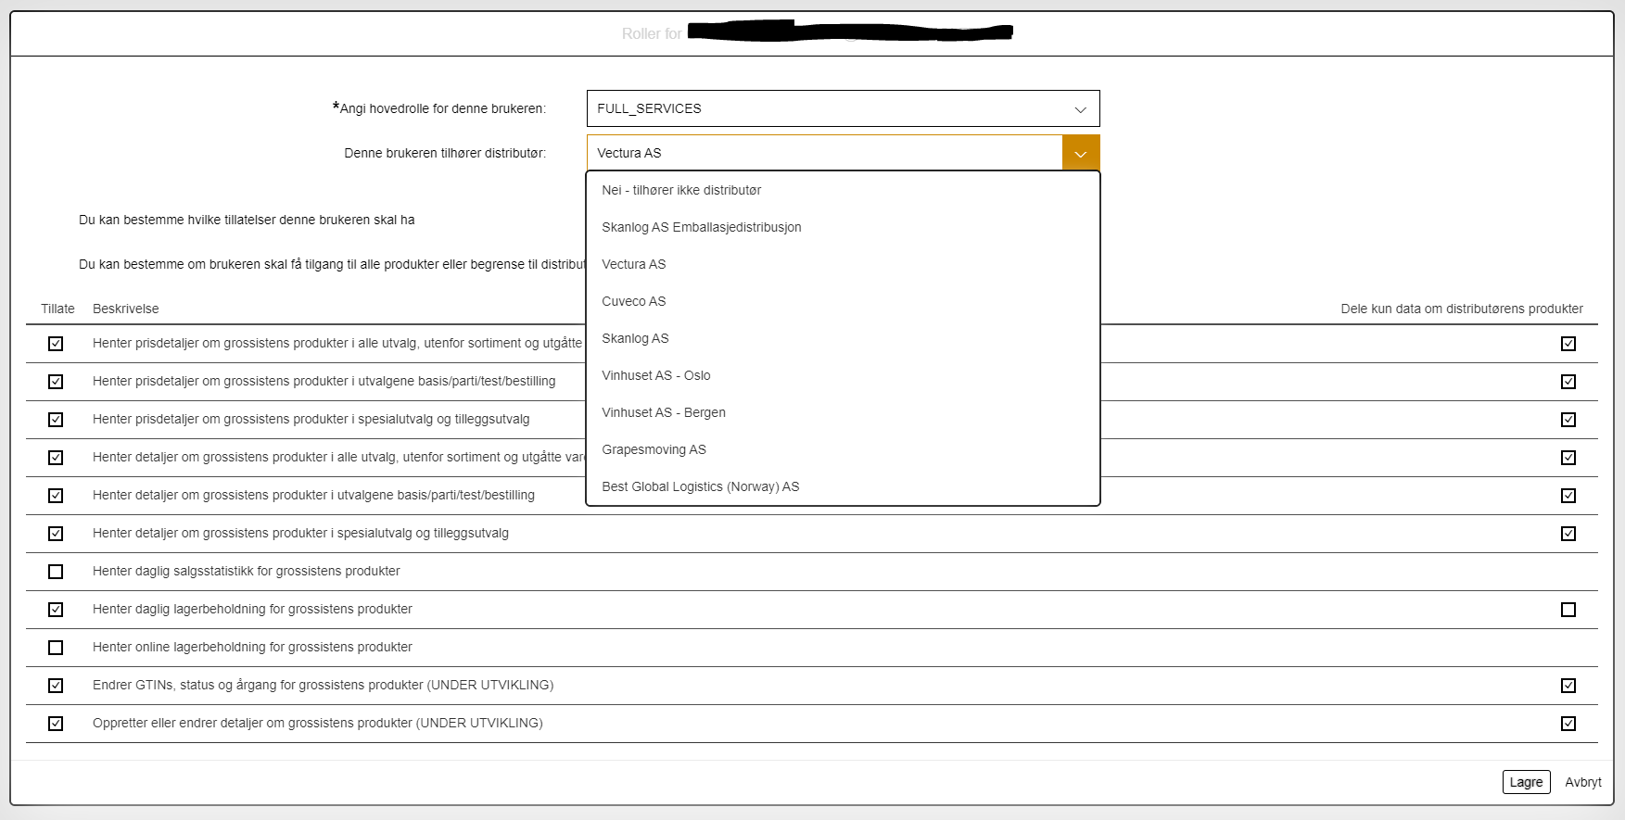Pick Vinhuset AS - Bergen option
The height and width of the screenshot is (820, 1625).
point(663,412)
